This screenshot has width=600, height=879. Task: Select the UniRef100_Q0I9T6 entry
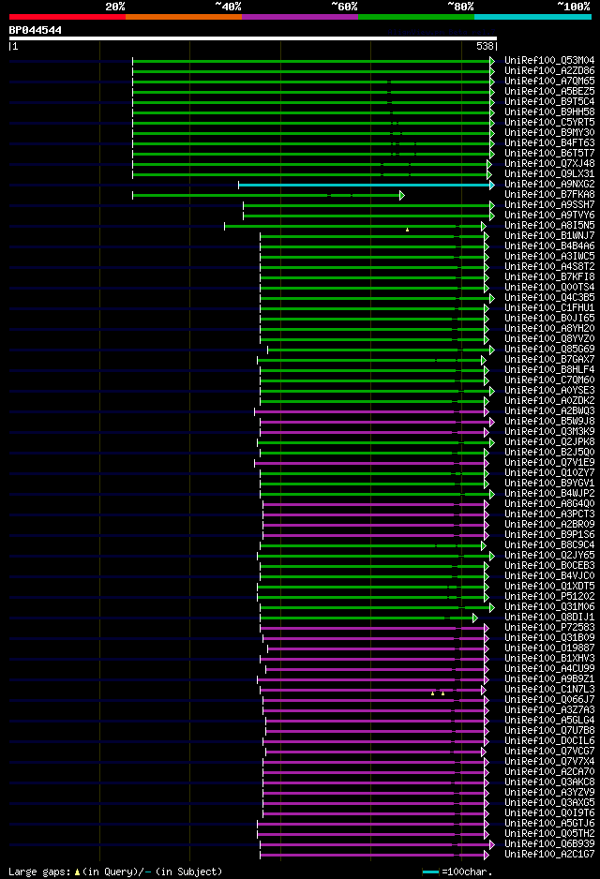(549, 812)
